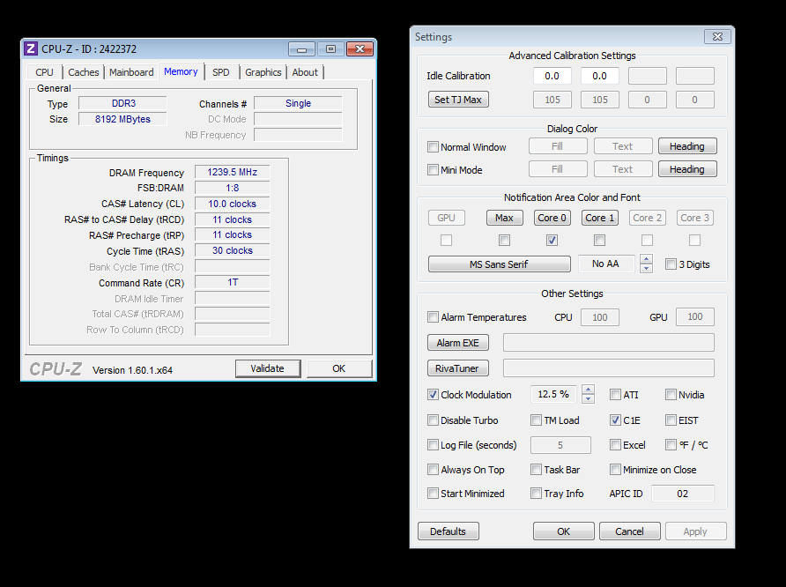Enable Always On Top

(x=433, y=469)
